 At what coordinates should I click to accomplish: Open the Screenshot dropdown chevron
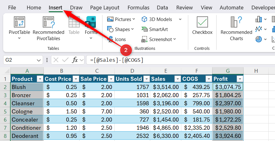(174, 39)
